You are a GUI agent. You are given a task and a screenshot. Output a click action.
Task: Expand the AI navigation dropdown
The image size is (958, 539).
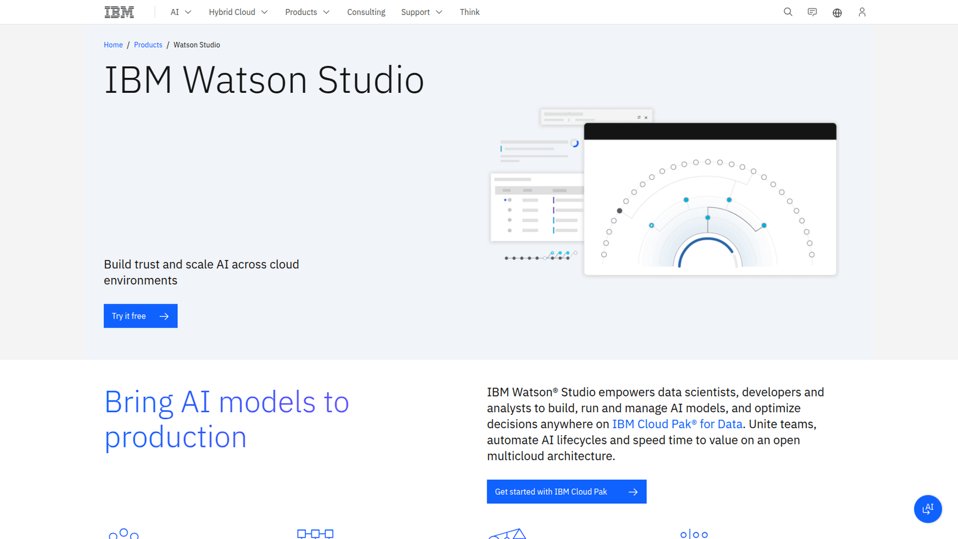point(181,12)
